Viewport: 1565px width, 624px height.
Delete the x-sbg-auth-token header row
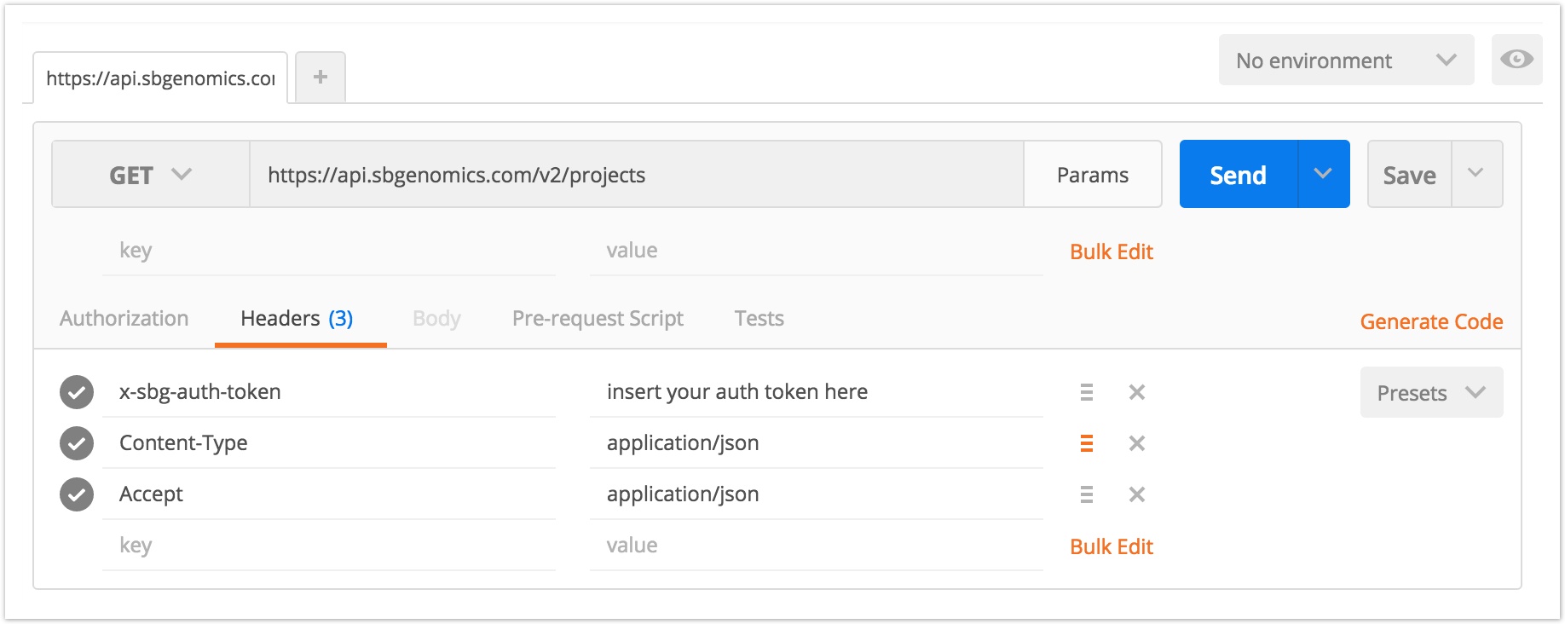coord(1136,392)
